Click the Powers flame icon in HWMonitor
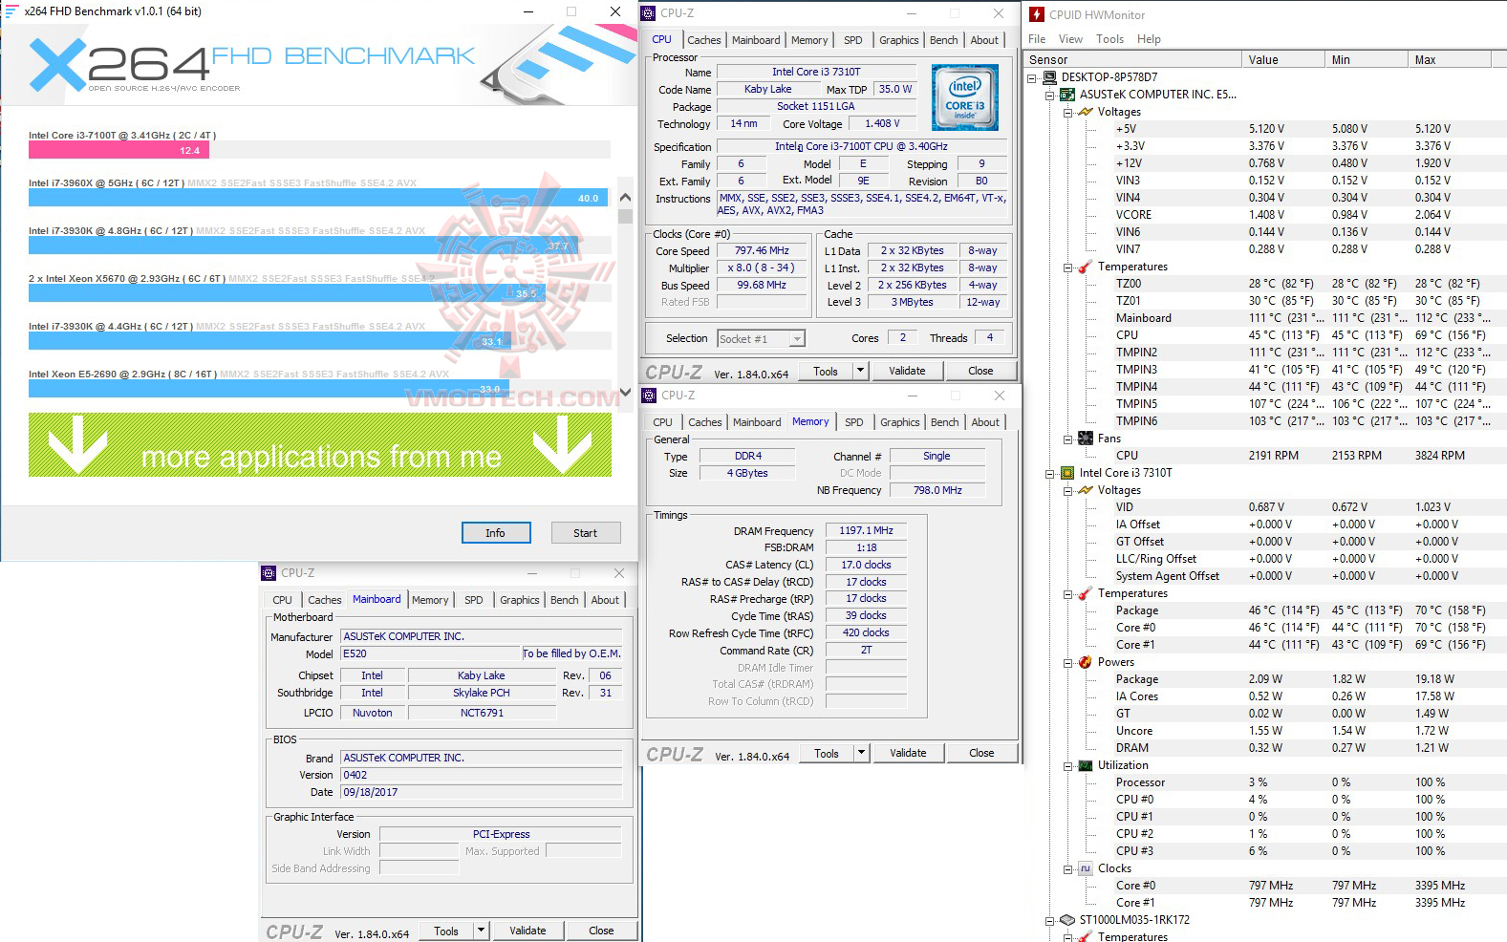Image resolution: width=1507 pixels, height=942 pixels. tap(1086, 662)
